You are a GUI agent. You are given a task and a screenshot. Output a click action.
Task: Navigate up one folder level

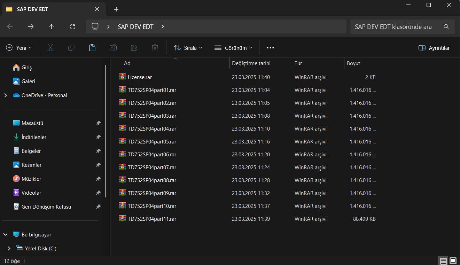coord(52,26)
